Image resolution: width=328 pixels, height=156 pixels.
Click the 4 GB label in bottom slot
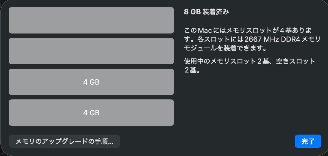pos(91,113)
